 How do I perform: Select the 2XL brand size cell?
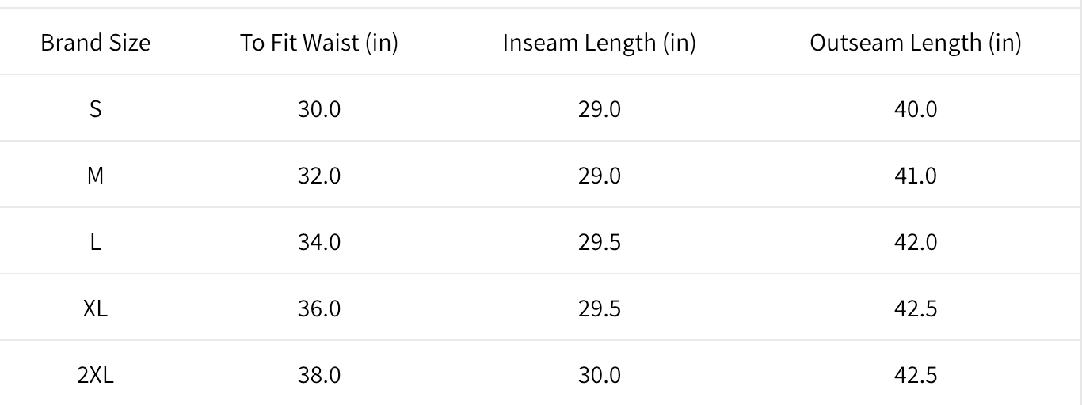[x=95, y=374]
